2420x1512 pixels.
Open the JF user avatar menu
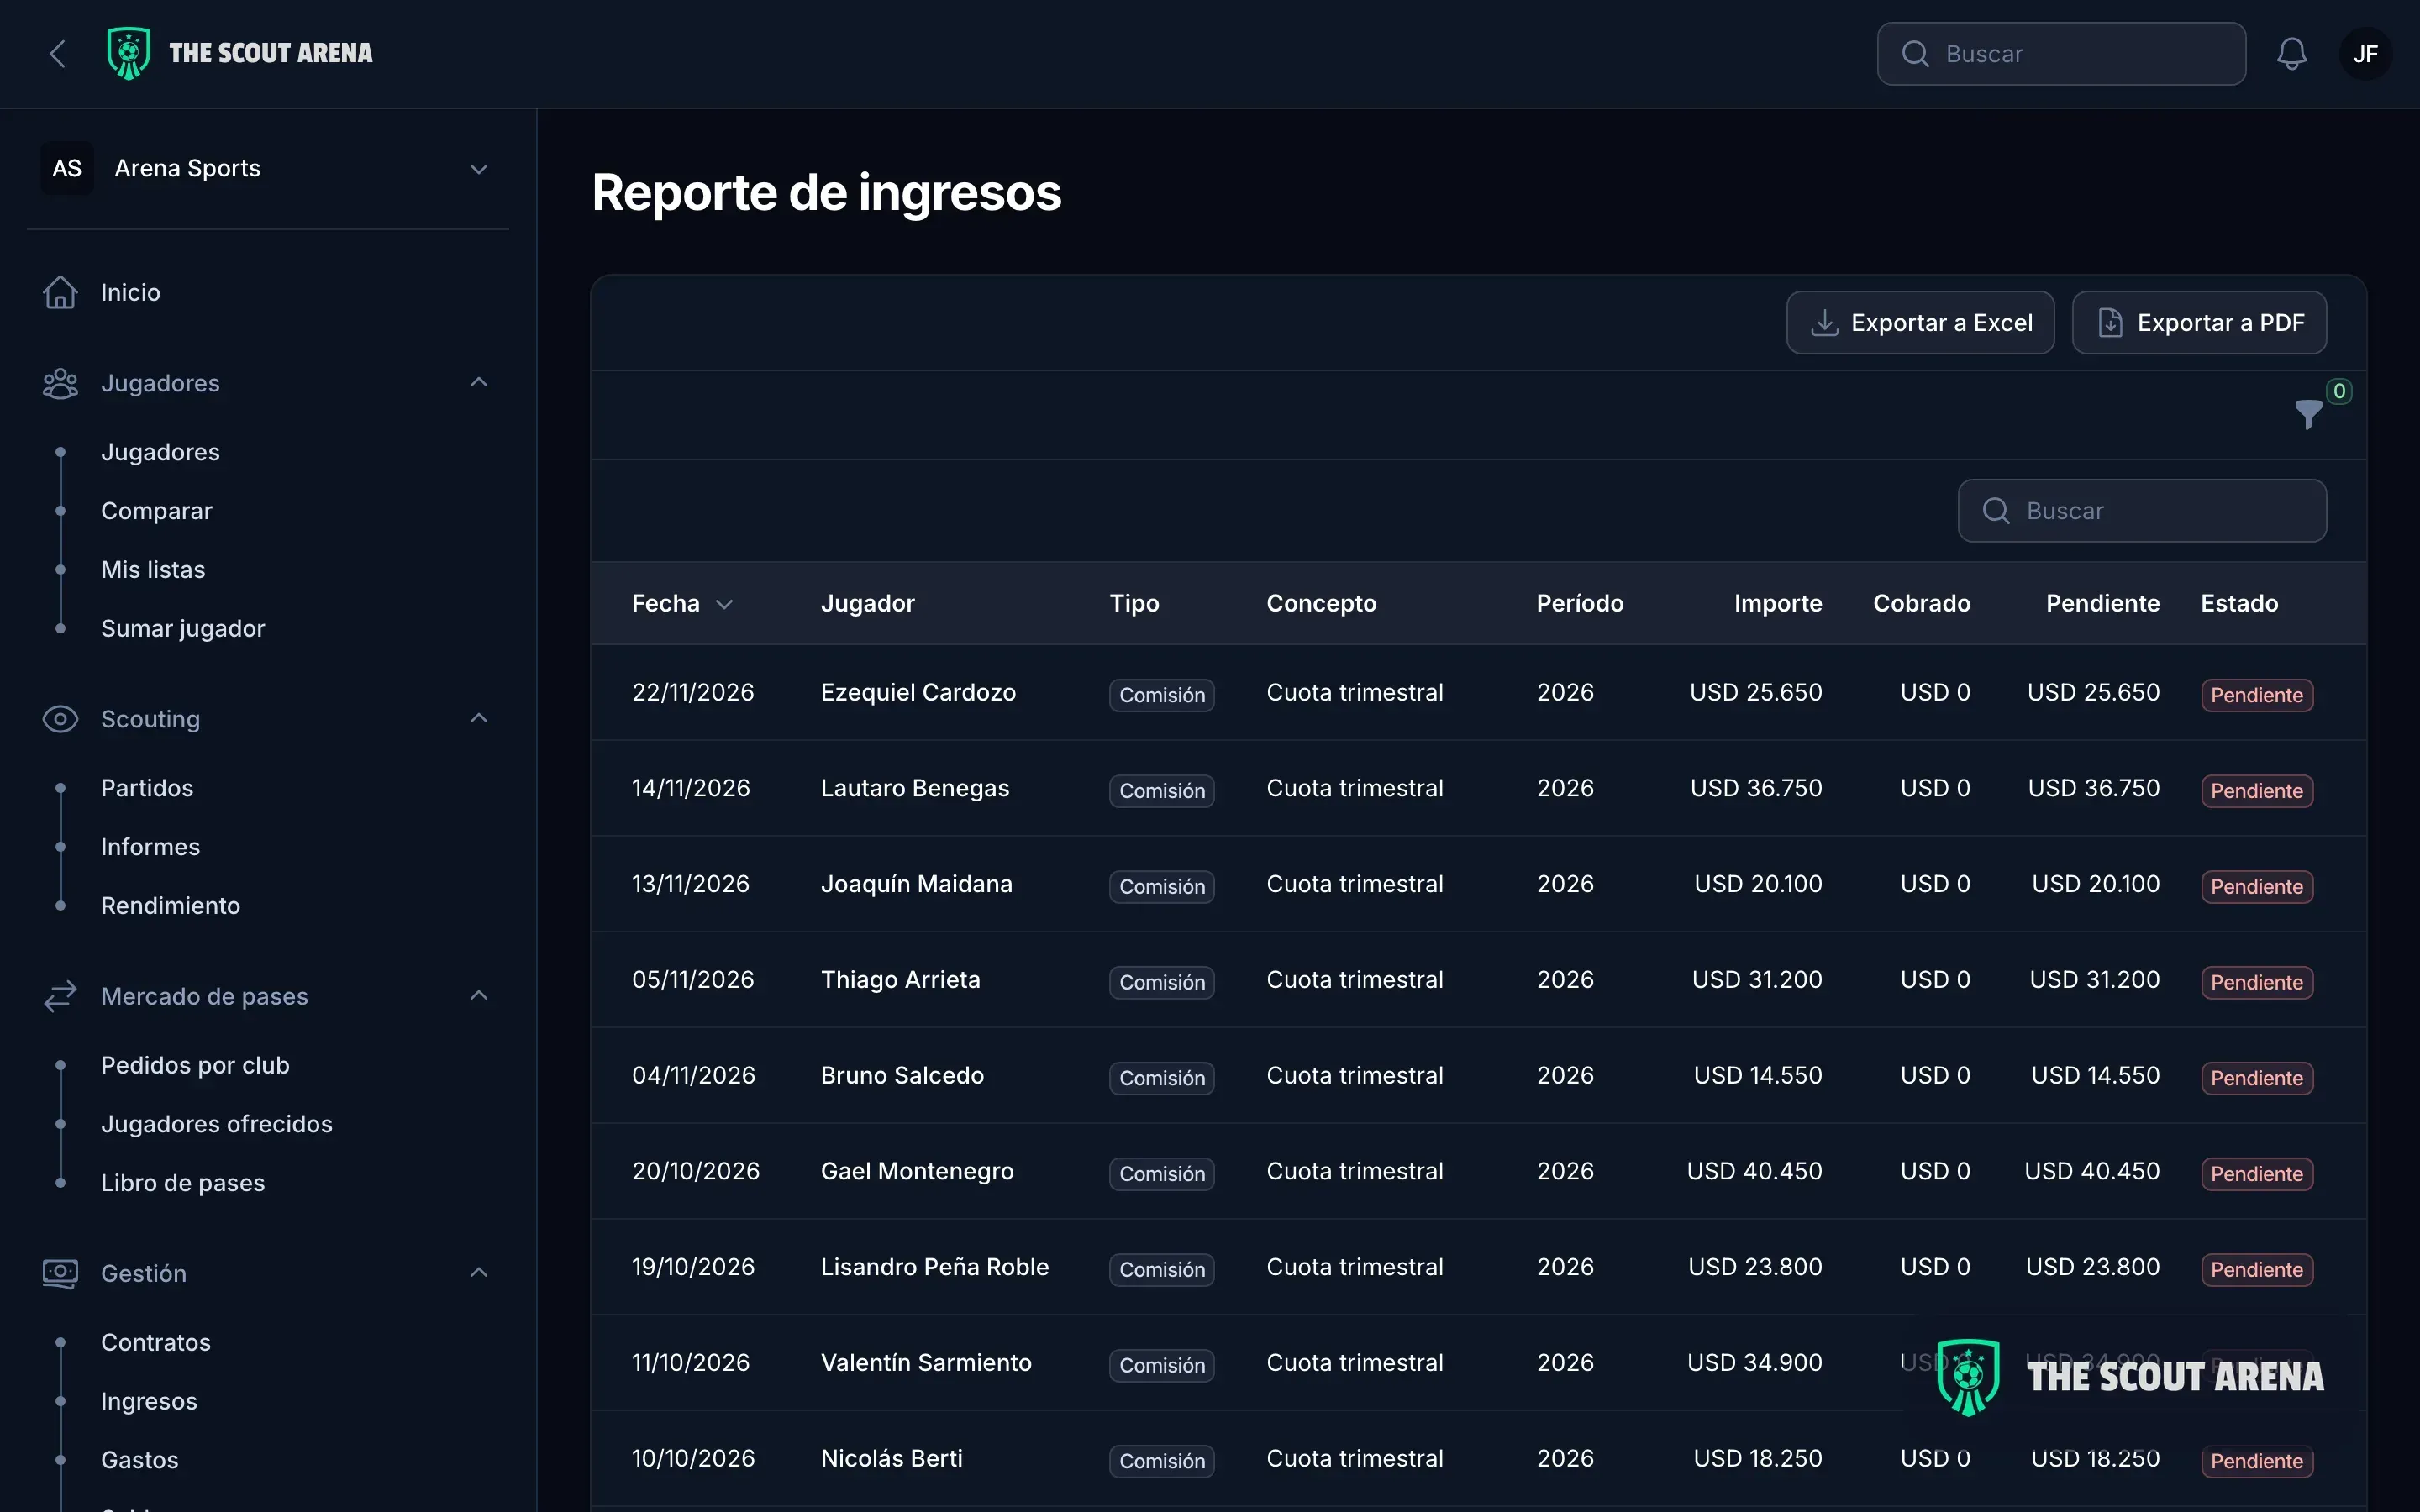pyautogui.click(x=2365, y=54)
